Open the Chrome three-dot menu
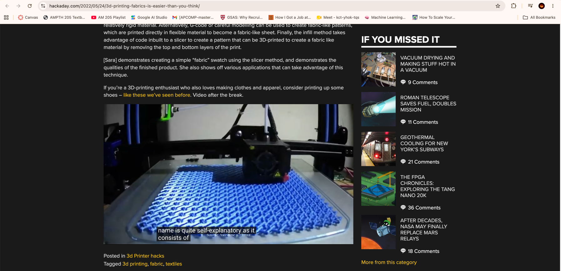The width and height of the screenshot is (561, 271). pos(553,6)
